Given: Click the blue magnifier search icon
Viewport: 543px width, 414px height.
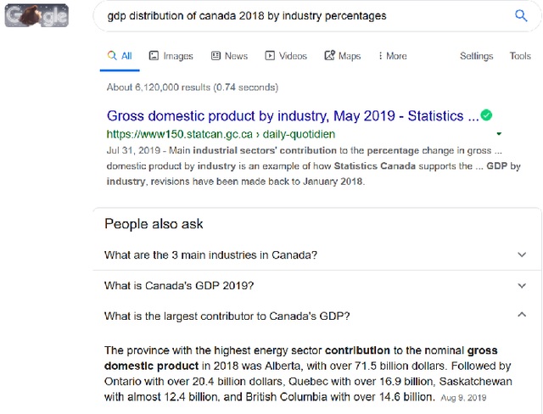Looking at the screenshot, I should pos(521,15).
